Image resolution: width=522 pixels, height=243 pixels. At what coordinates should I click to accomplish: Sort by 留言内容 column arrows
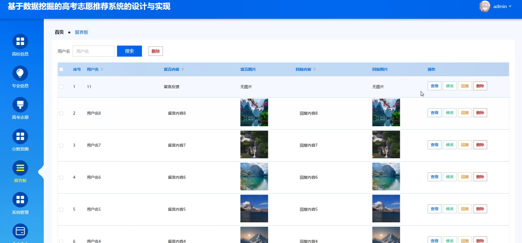(183, 69)
